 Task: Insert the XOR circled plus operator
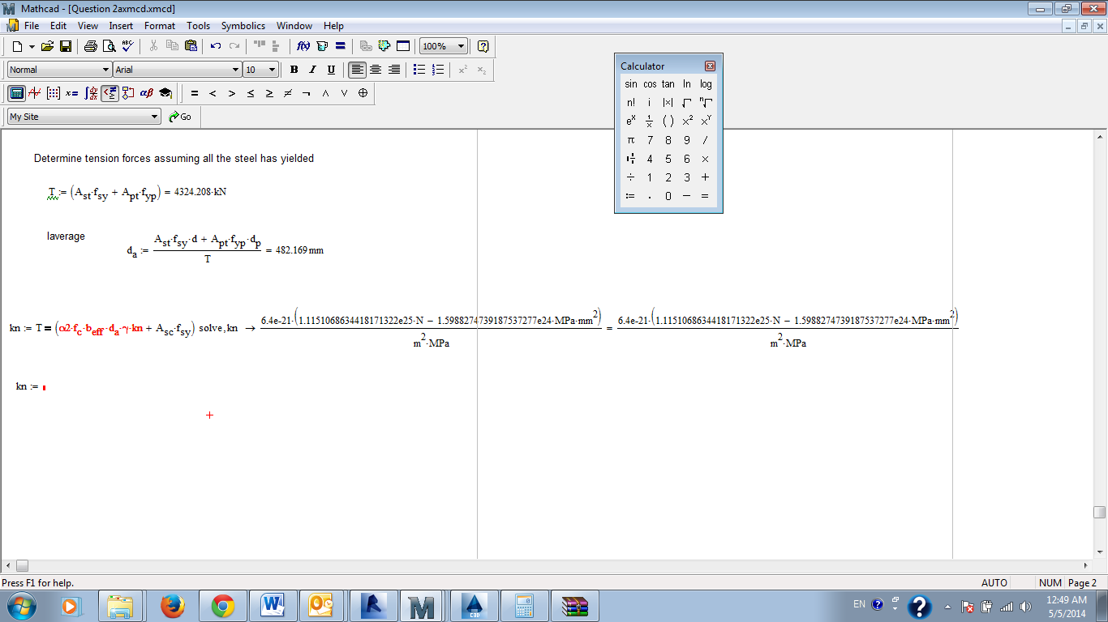(x=363, y=93)
